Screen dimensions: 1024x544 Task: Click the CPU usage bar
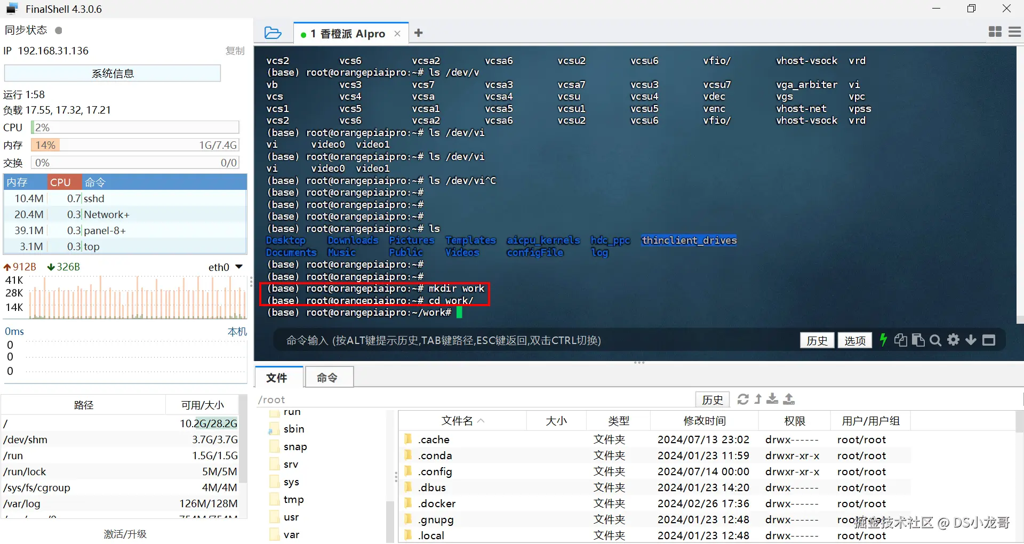[x=135, y=127]
